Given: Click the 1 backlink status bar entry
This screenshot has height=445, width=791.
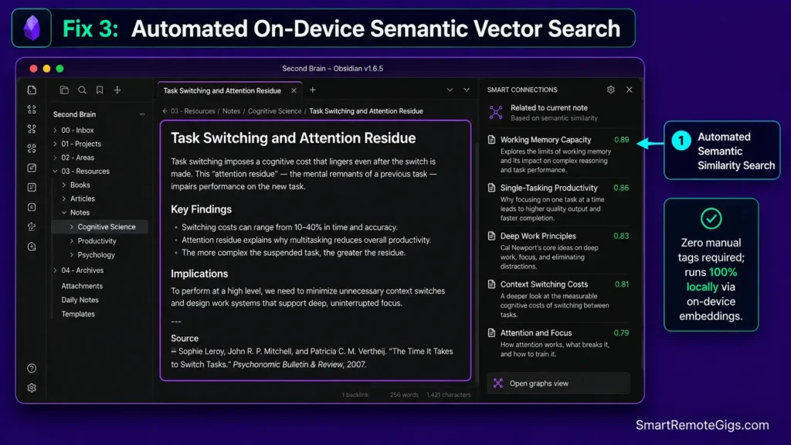Looking at the screenshot, I should click(355, 395).
